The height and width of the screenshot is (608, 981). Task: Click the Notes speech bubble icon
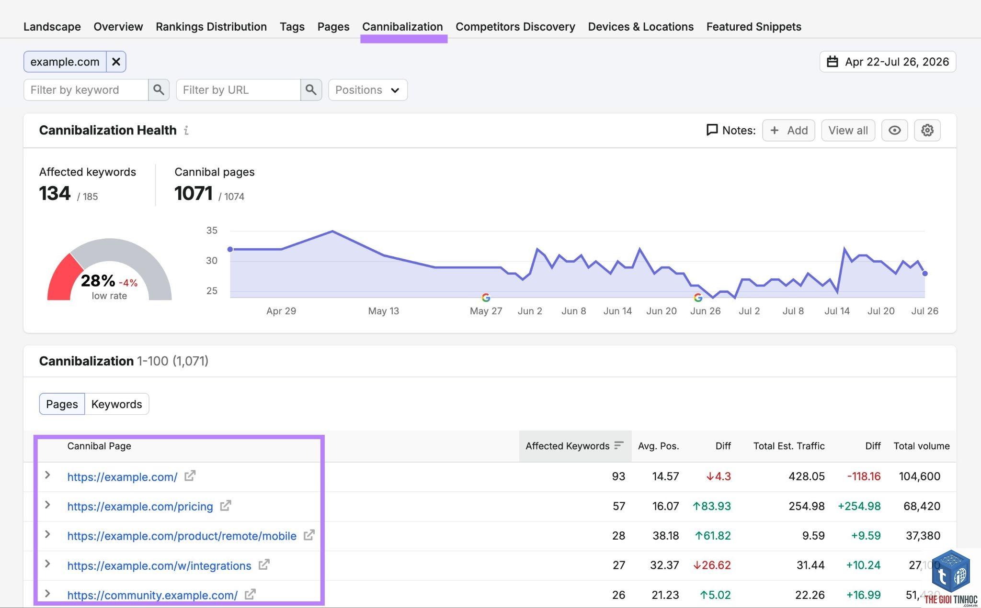[x=712, y=130]
